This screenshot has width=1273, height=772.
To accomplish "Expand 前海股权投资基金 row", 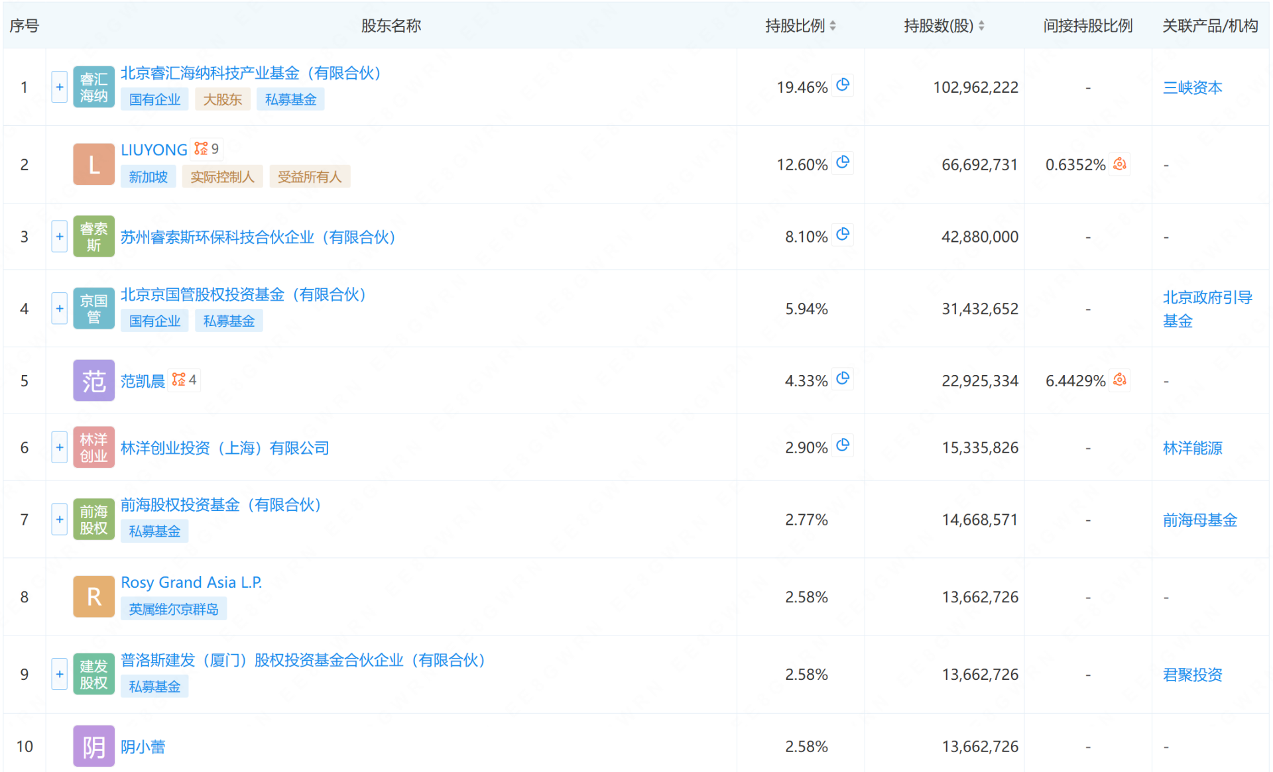I will pyautogui.click(x=60, y=520).
